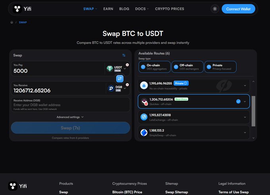The image size is (270, 195).
Task: Open the BLOG nav item
Action: [x=124, y=9]
